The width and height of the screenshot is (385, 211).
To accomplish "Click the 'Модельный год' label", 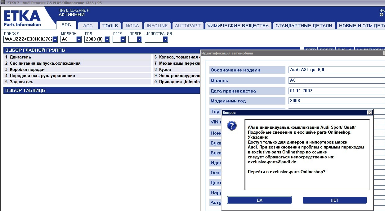I will pos(247,101).
